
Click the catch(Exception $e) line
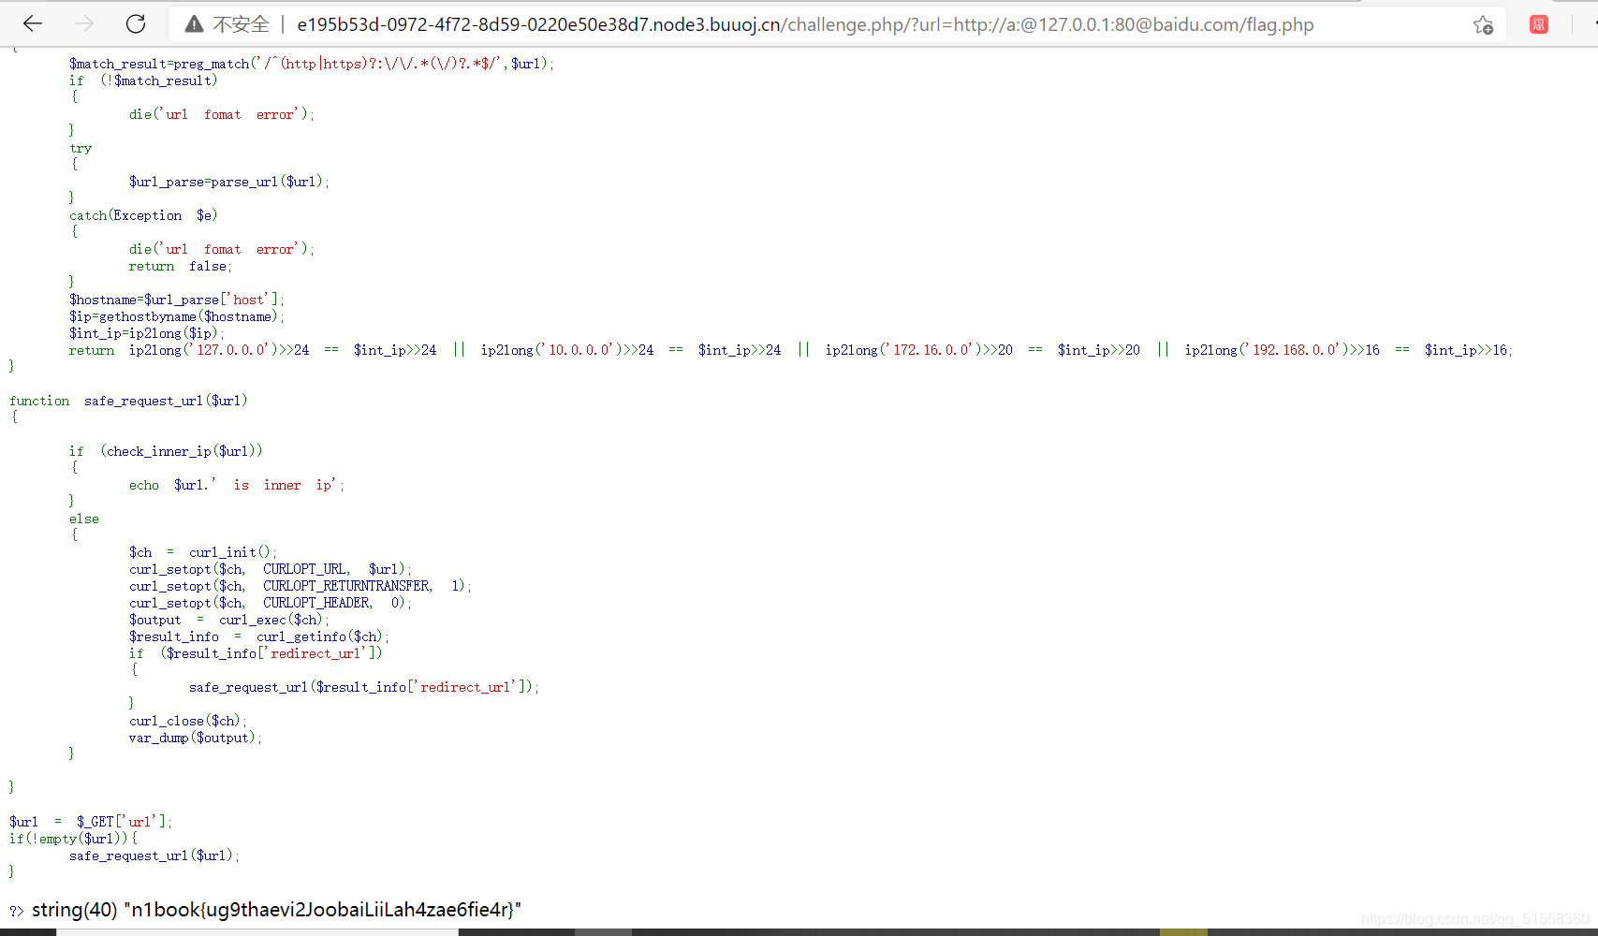(143, 215)
